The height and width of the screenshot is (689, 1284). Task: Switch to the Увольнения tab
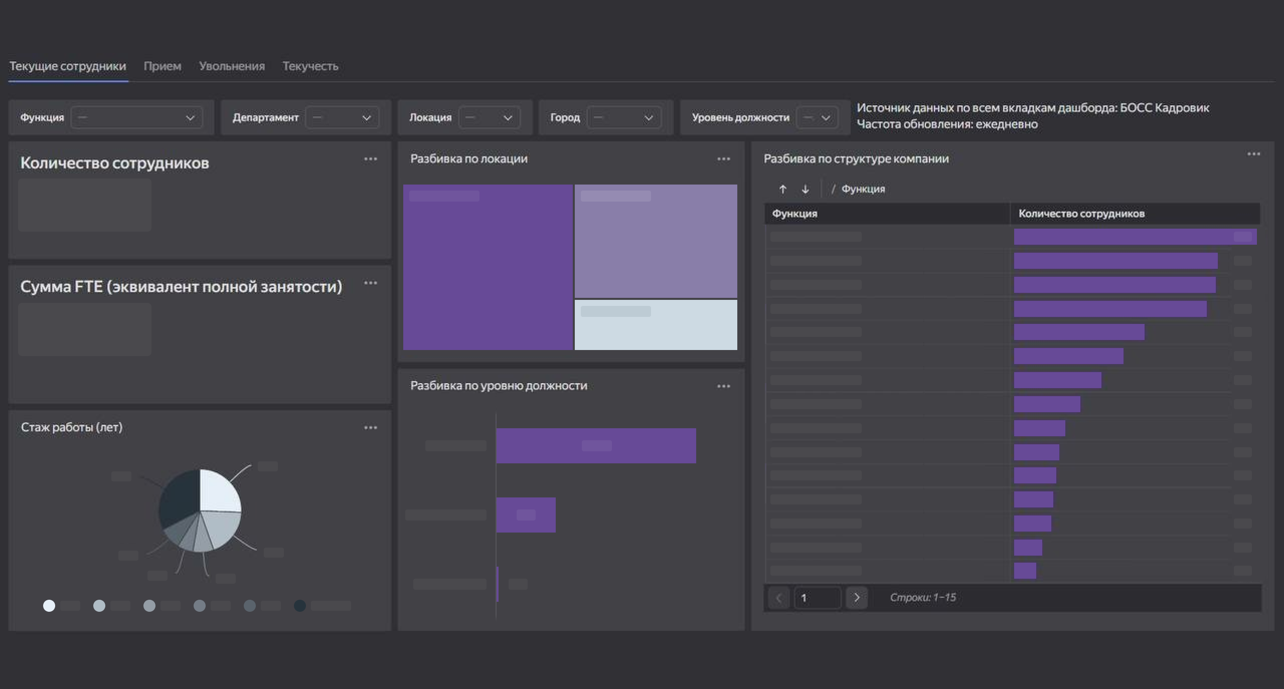point(232,66)
